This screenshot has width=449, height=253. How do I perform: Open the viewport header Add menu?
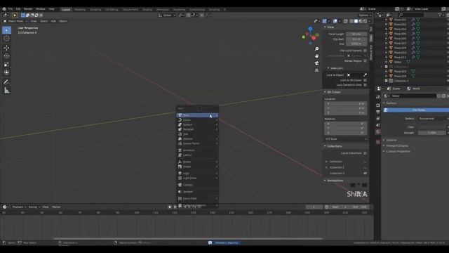point(53,21)
